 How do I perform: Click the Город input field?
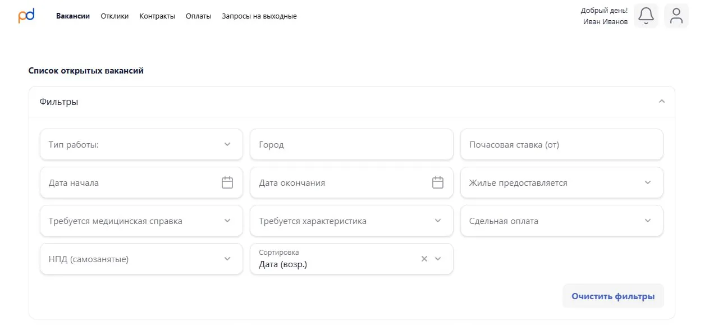[351, 144]
